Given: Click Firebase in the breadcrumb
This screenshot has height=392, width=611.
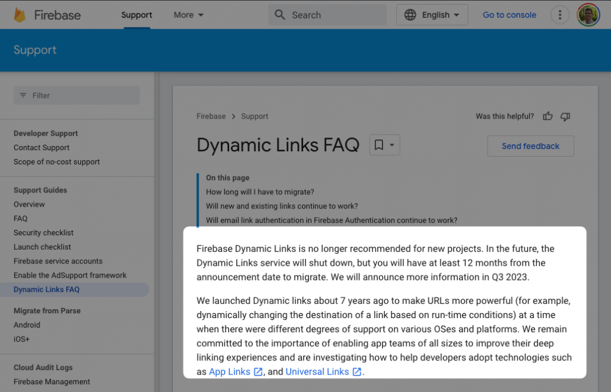Looking at the screenshot, I should [211, 116].
